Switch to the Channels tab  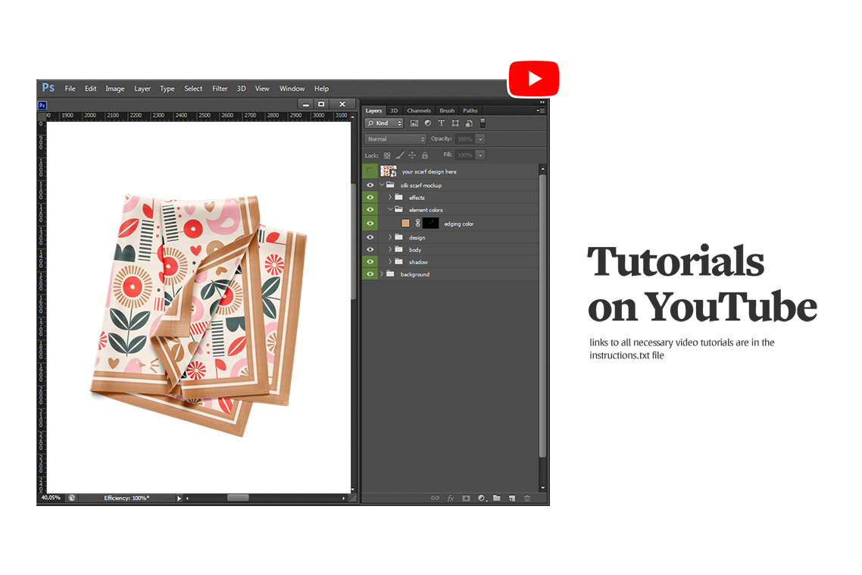pos(419,111)
